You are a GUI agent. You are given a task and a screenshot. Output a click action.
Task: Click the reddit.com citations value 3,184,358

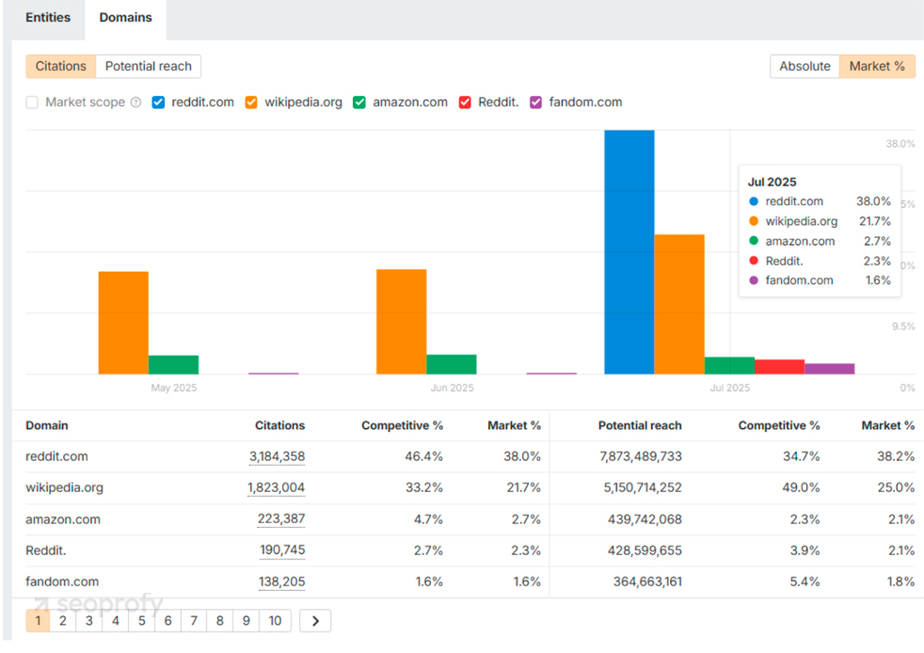tap(277, 456)
